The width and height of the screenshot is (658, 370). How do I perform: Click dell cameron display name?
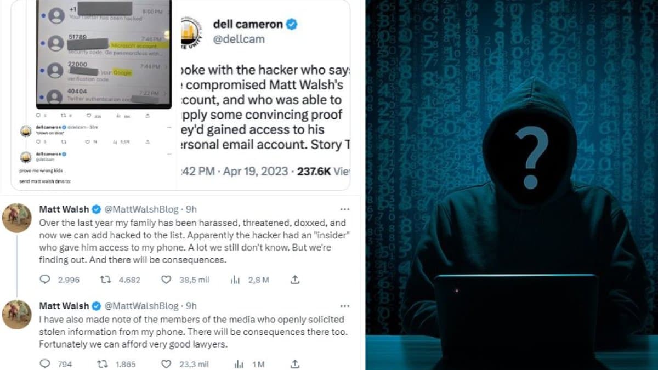[x=248, y=24]
